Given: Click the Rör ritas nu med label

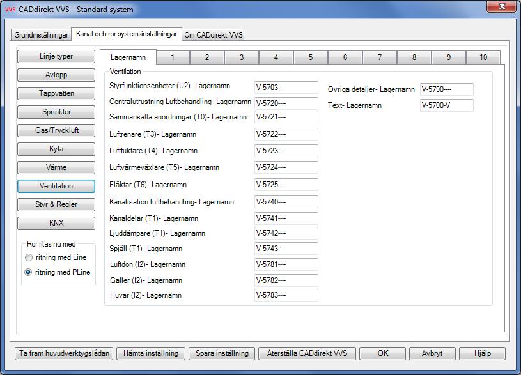Looking at the screenshot, I should coord(51,244).
